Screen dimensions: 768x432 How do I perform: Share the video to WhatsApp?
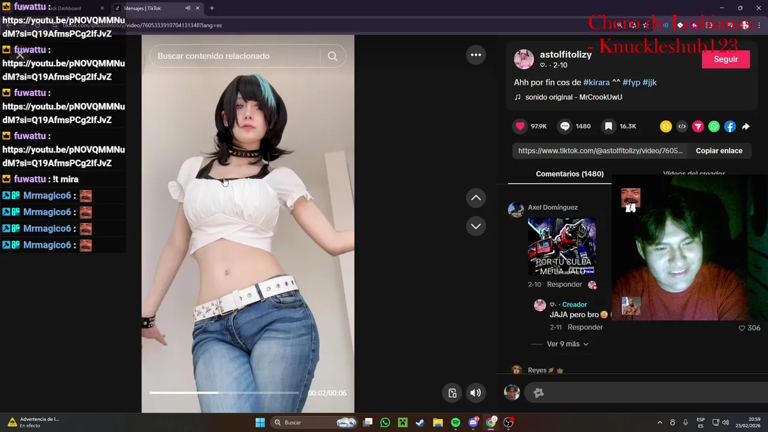[x=714, y=127]
